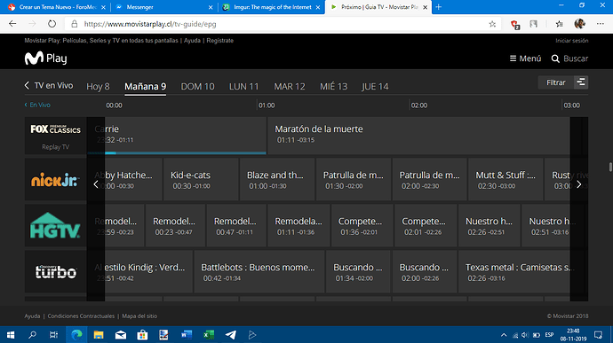Select the HGTV channel logo
The image size is (613, 343).
point(55,225)
